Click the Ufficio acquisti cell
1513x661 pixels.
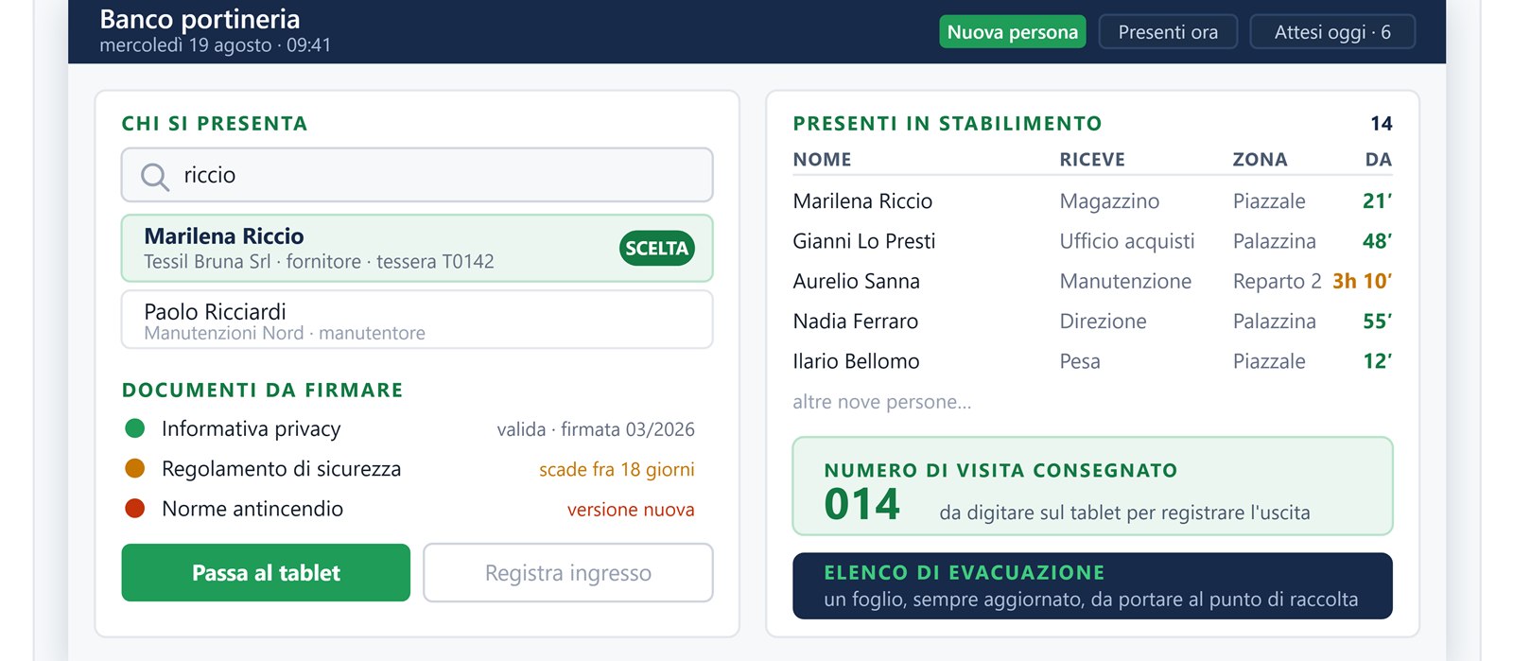pos(1127,241)
